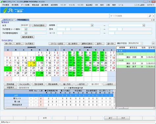Click the 切替表示 button
This screenshot has height=124, width=156.
(x=11, y=88)
